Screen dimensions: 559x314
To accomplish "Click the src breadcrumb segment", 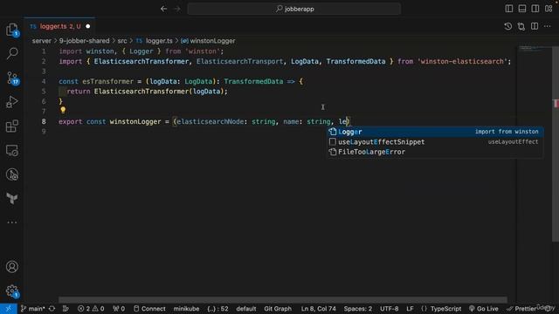I will pyautogui.click(x=122, y=41).
